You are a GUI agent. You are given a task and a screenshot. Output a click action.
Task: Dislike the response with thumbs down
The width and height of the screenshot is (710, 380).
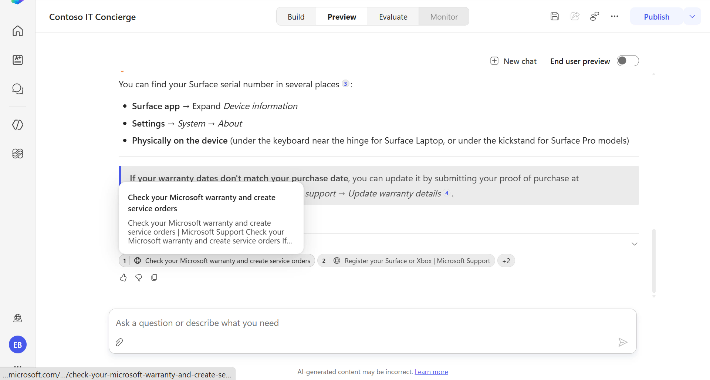point(139,278)
